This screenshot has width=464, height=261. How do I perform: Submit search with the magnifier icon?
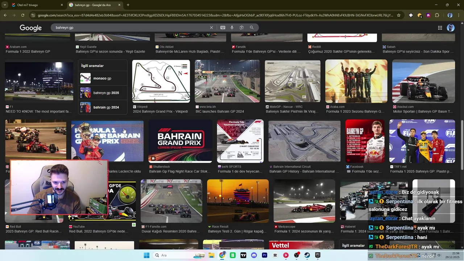tap(252, 28)
